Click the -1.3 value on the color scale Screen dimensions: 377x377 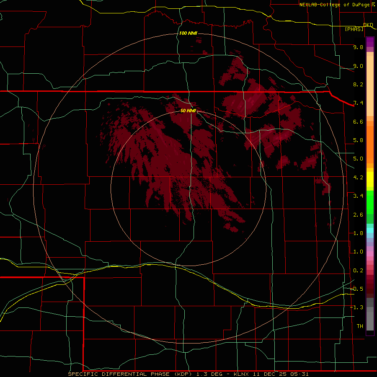pos(356,307)
